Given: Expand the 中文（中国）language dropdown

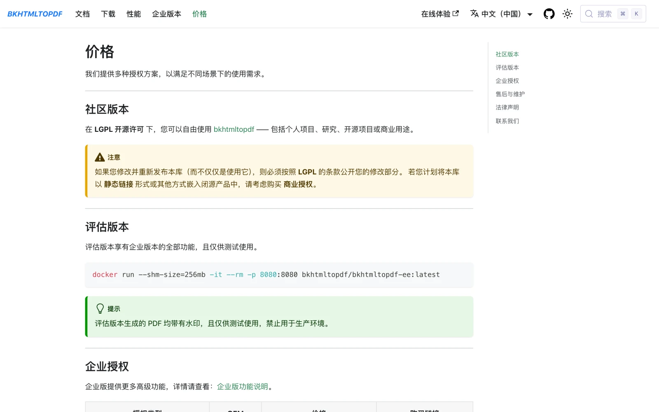Looking at the screenshot, I should [x=501, y=14].
